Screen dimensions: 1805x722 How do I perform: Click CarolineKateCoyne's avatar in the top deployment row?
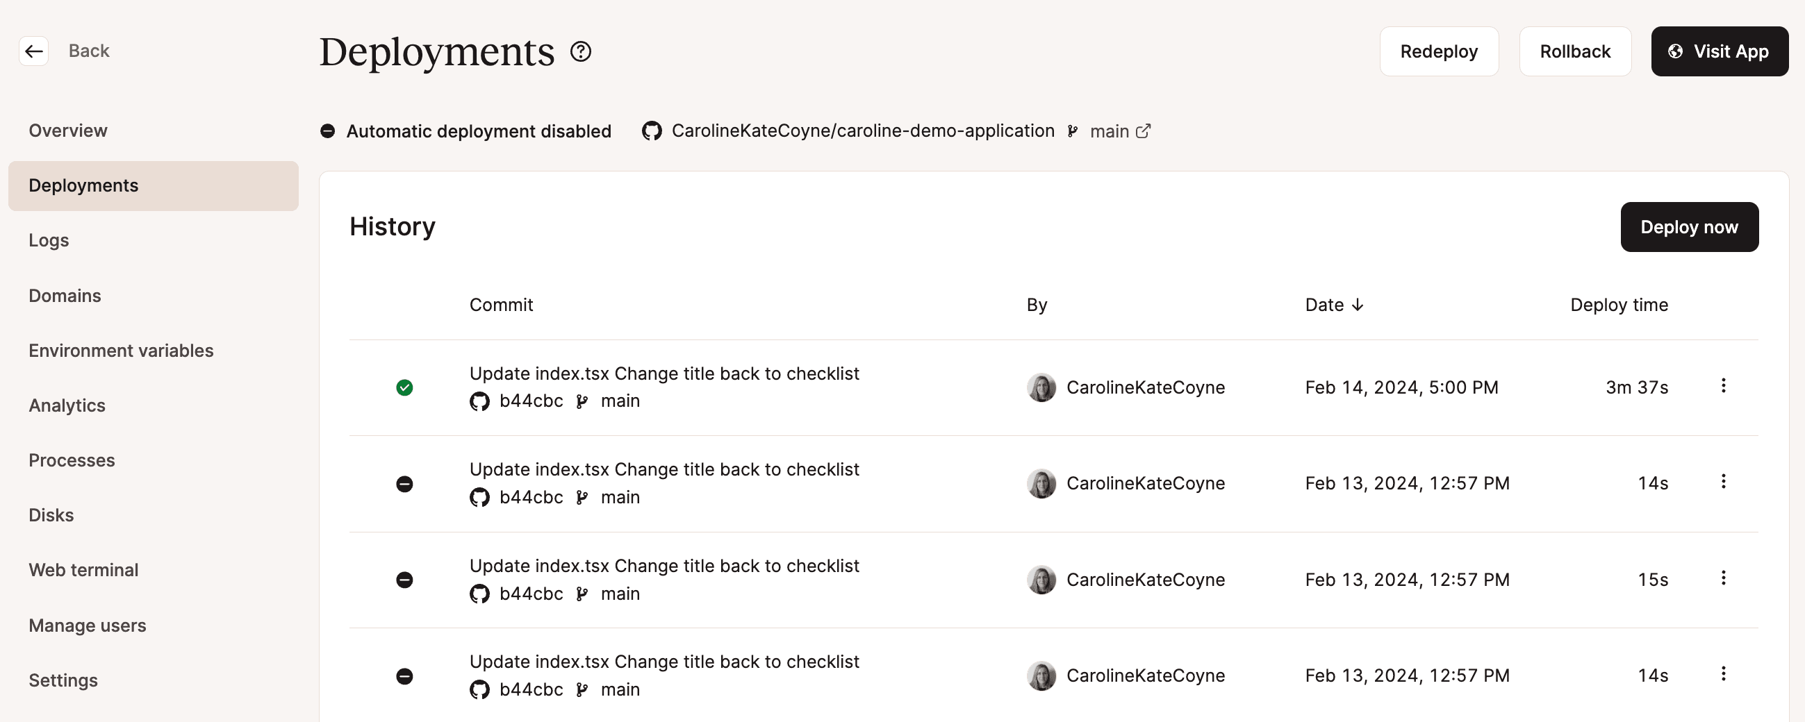click(1041, 387)
